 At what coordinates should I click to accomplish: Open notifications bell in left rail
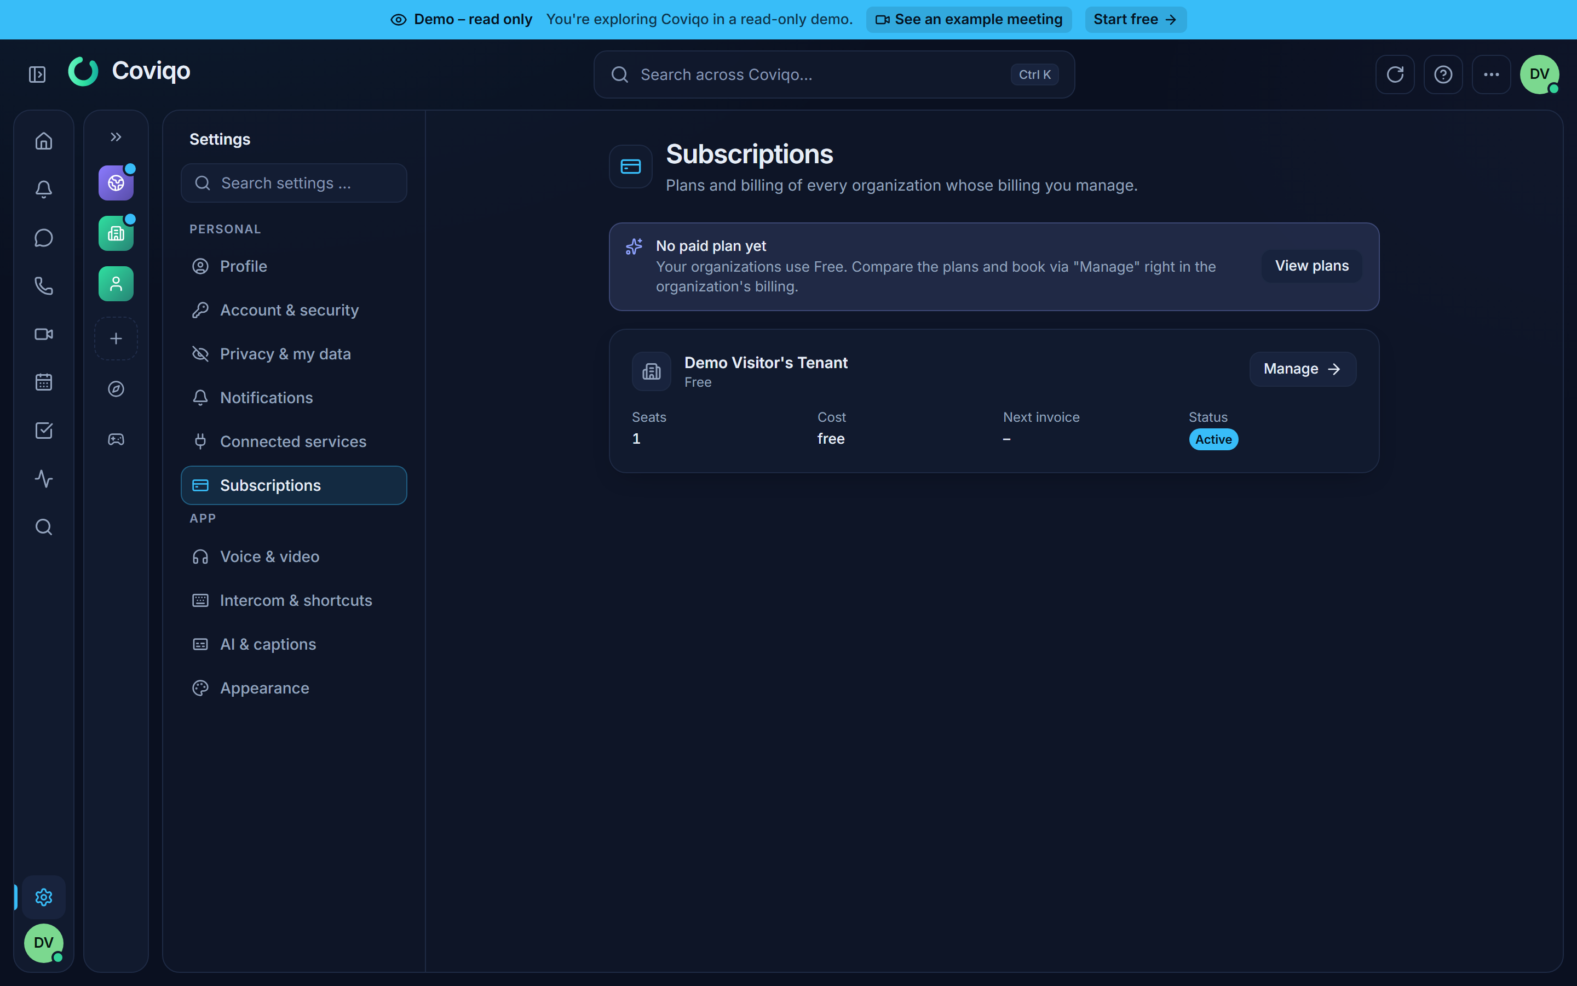click(44, 189)
